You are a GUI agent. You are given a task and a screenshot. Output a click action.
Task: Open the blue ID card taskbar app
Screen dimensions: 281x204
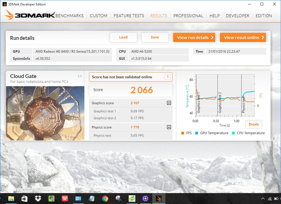pyautogui.click(x=78, y=199)
